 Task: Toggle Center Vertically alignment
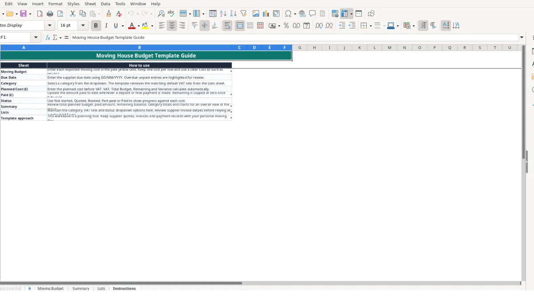[x=204, y=26]
